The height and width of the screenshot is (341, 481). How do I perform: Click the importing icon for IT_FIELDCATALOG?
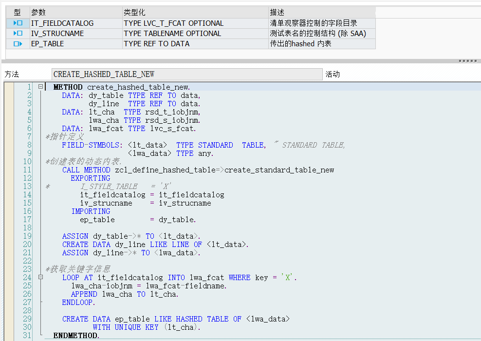pos(18,23)
